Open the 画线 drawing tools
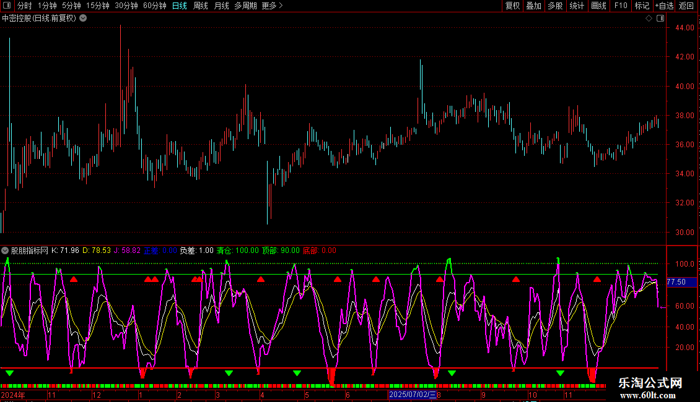Image resolution: width=700 pixels, height=402 pixels. tap(598, 6)
